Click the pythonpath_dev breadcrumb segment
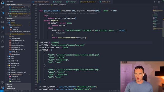 44,5
